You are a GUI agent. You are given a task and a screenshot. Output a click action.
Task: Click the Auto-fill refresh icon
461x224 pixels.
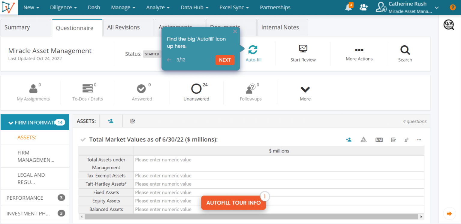pyautogui.click(x=253, y=50)
